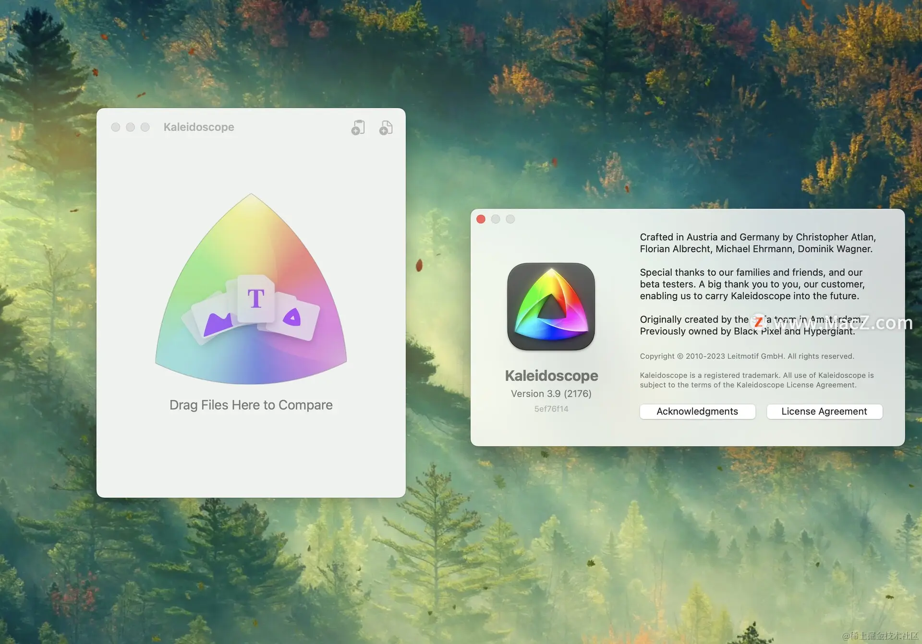
Task: Close the About Kaleidoscope window with the red button
Action: [x=481, y=219]
